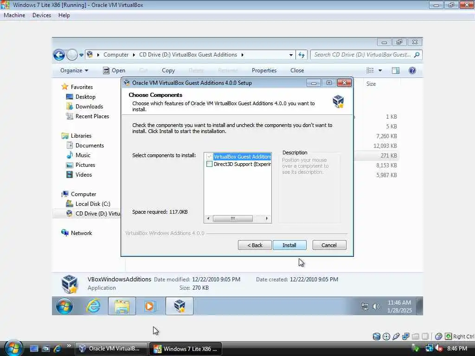Click guest volume speaker tray icon
This screenshot has width=475, height=356.
(x=376, y=306)
